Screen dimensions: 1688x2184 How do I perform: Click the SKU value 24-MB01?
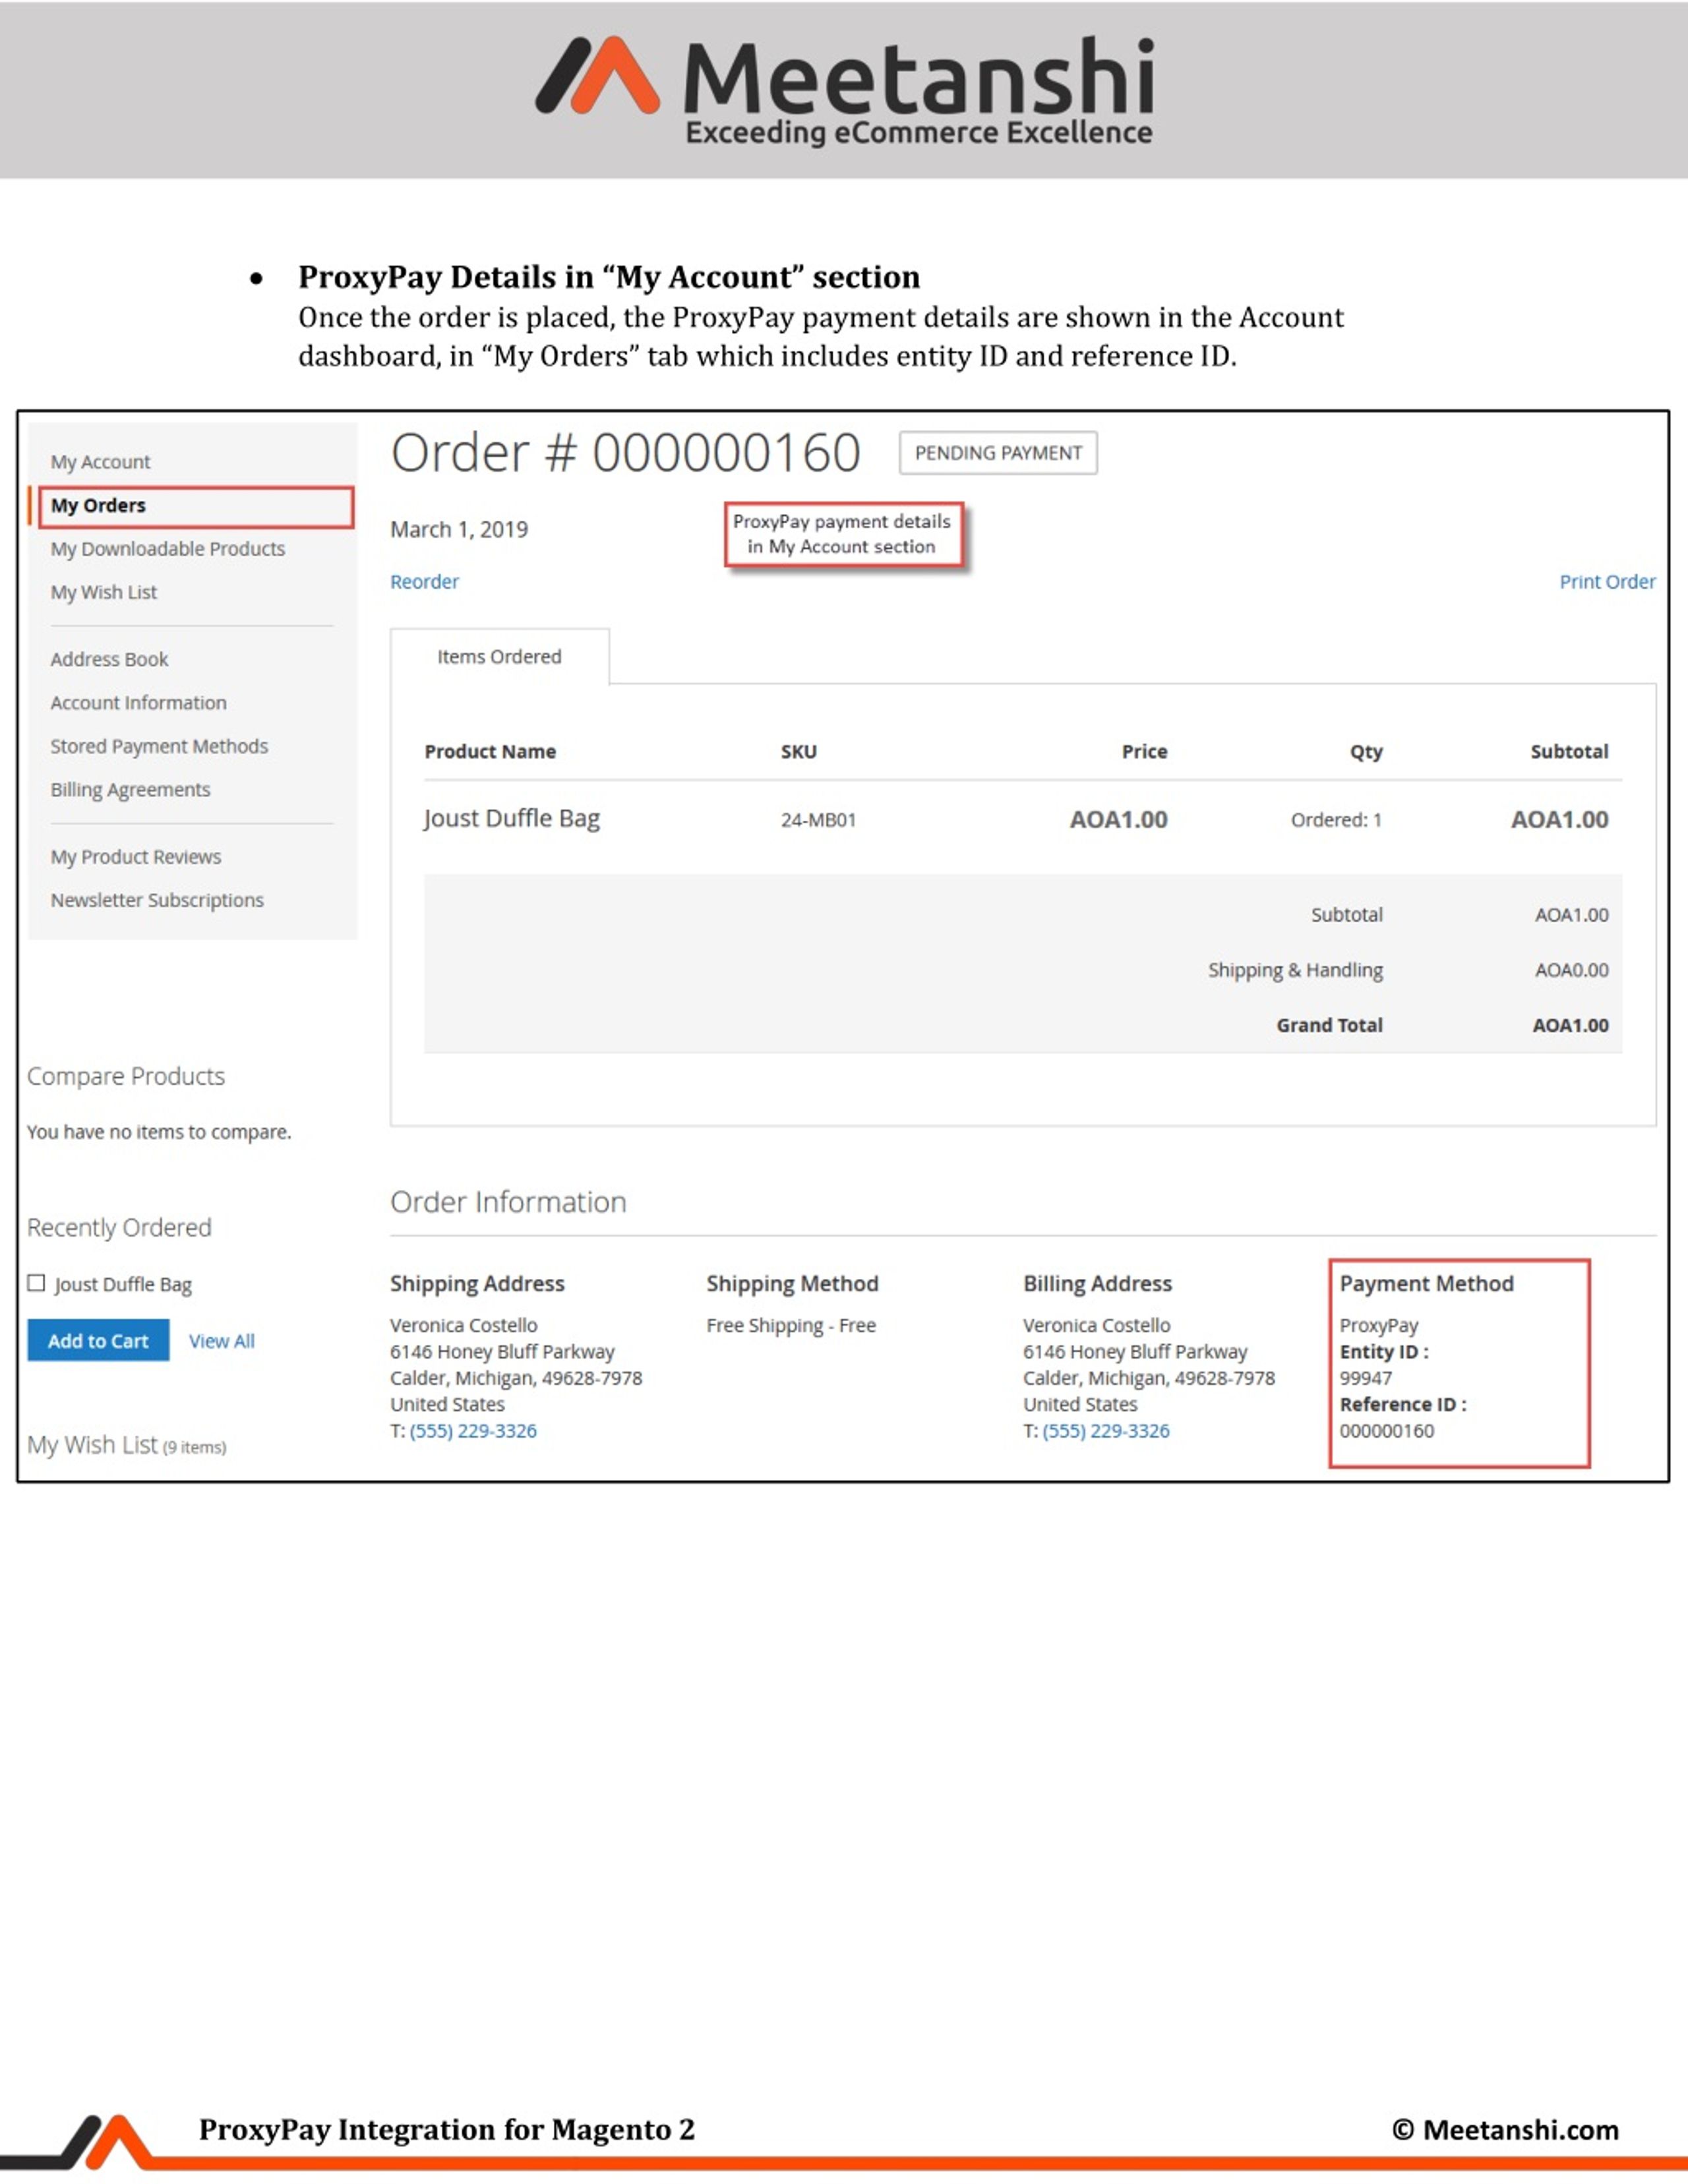(x=818, y=820)
